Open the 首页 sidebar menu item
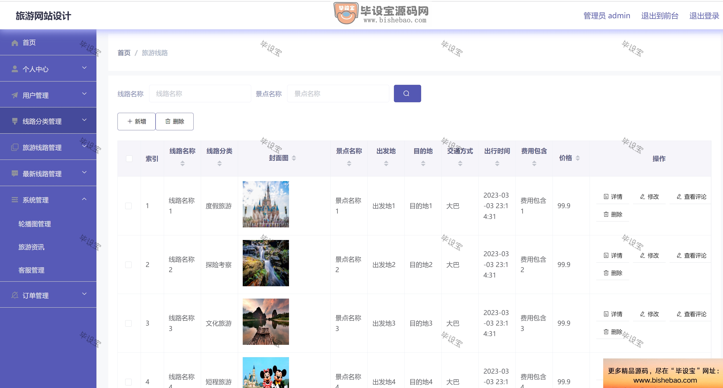 pos(48,43)
